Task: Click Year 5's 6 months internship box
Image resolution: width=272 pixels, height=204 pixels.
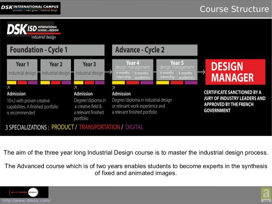Action: 167,75
